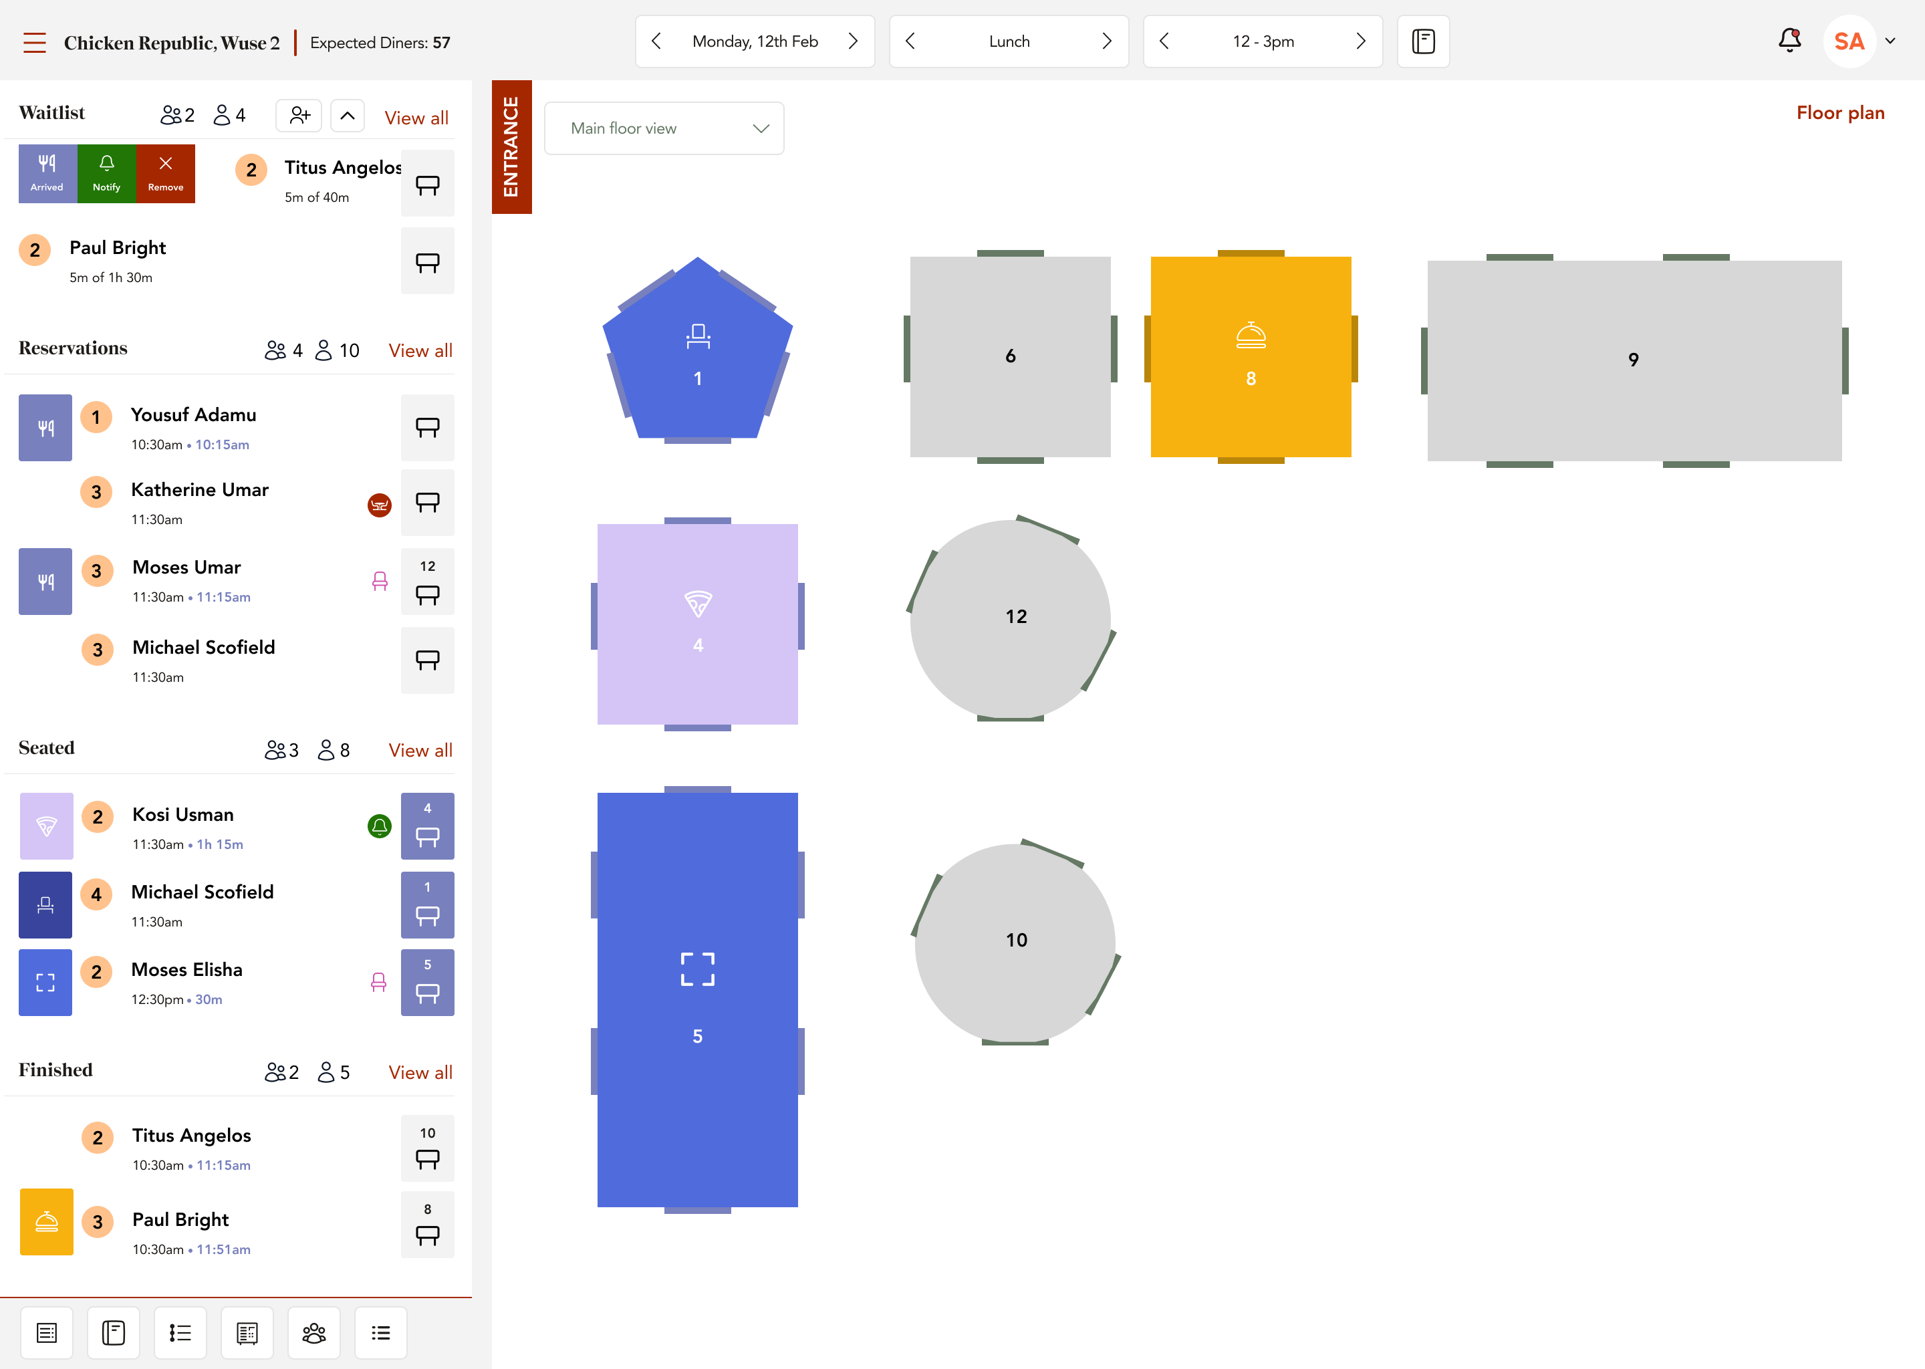Open the notebook icon next to the time selector
The height and width of the screenshot is (1369, 1925).
[1422, 41]
